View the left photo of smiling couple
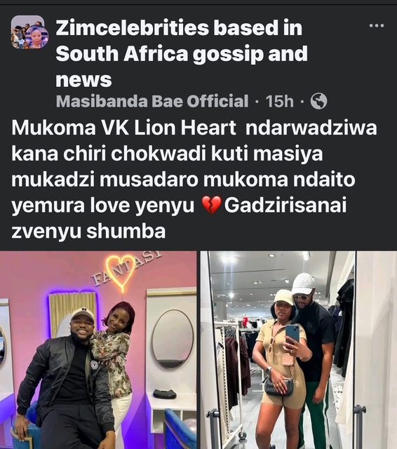Image resolution: width=397 pixels, height=449 pixels. click(x=98, y=350)
